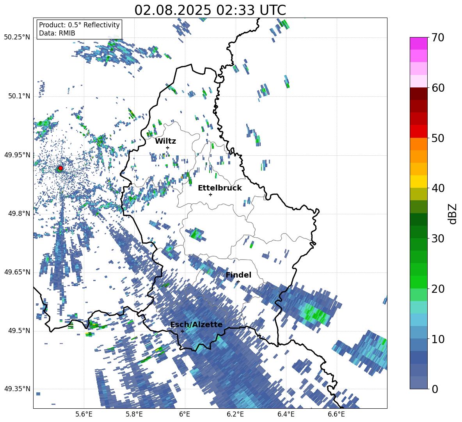Viewport: 462px width, 422px height.
Task: Click the magenta top swatch of colorbar
Action: click(418, 43)
